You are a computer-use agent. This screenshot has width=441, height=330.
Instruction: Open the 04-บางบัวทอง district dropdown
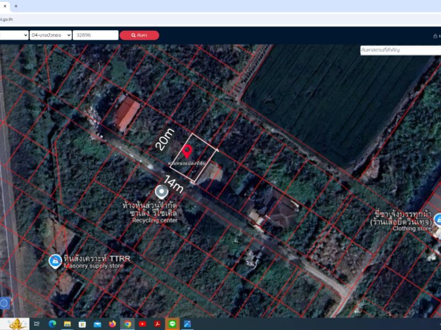pos(51,35)
